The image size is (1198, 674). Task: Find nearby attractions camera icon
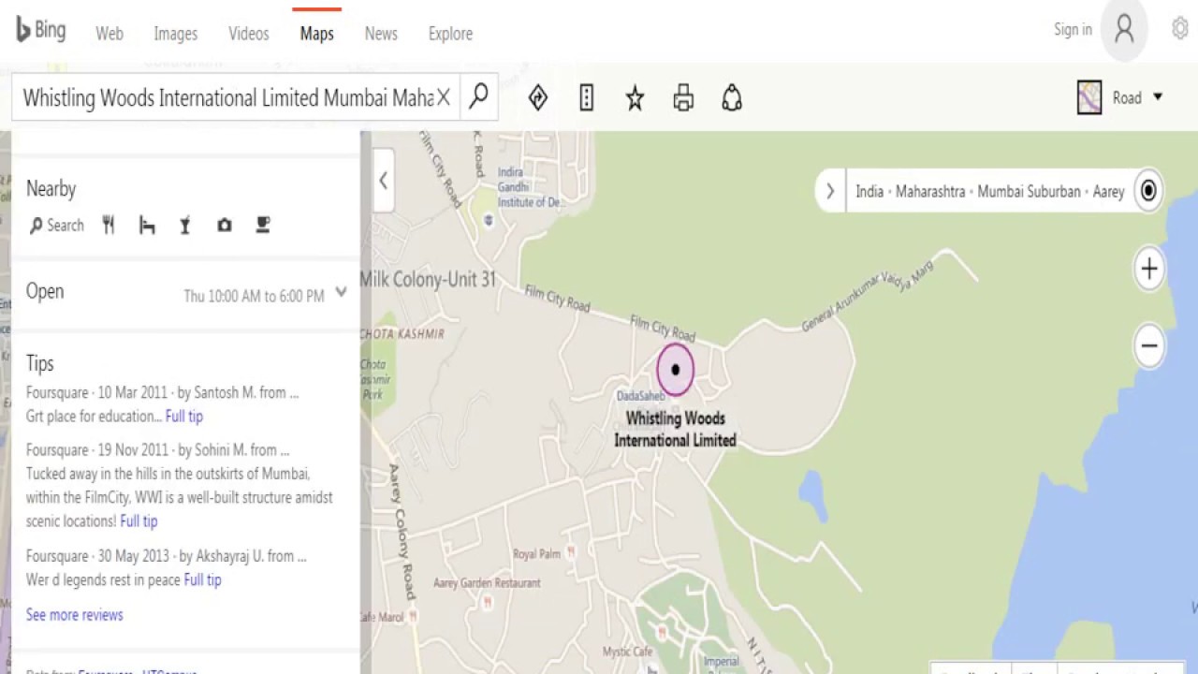pyautogui.click(x=225, y=225)
